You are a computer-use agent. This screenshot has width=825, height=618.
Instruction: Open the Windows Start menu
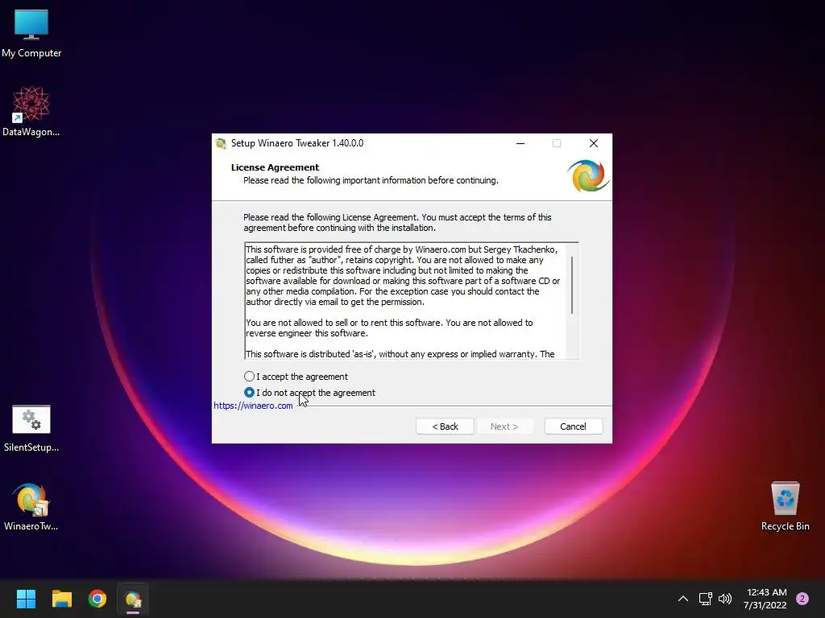point(26,599)
